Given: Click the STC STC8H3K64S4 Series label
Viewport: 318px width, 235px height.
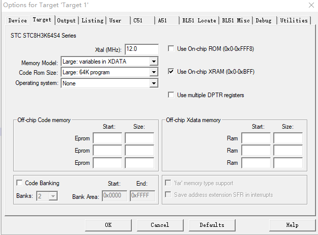Looking at the screenshot, I should pos(43,36).
